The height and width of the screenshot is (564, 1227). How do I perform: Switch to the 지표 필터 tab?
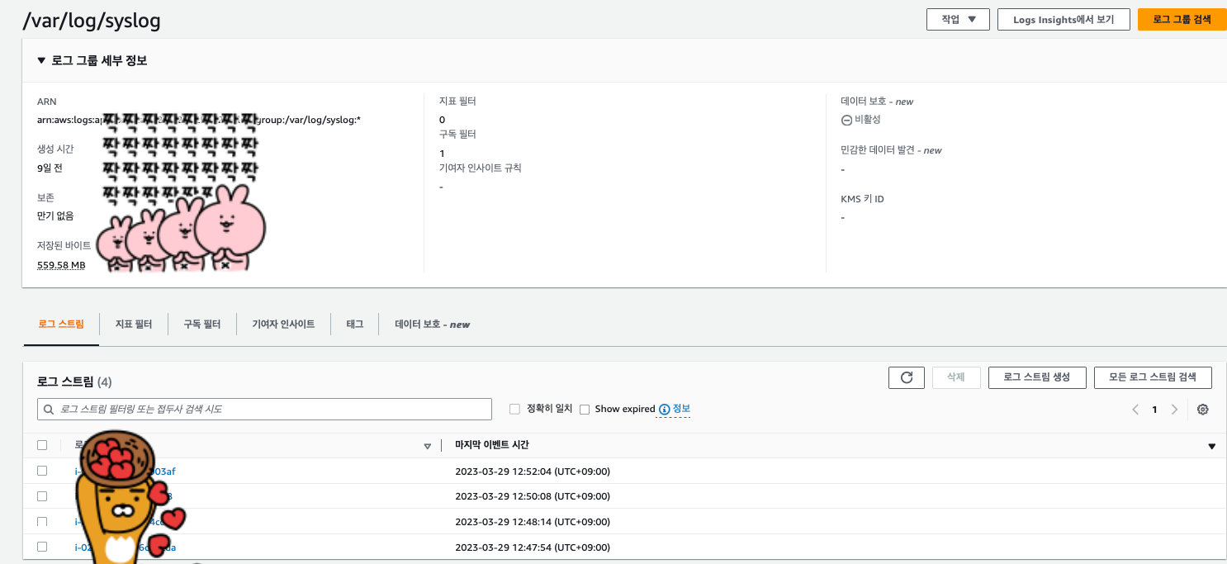click(x=134, y=325)
